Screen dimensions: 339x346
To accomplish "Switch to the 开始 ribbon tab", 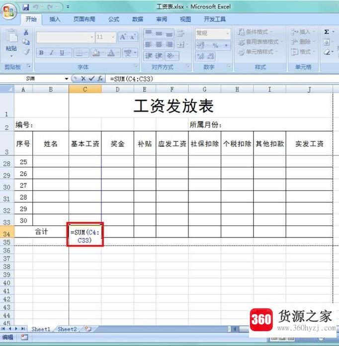I will pos(31,19).
